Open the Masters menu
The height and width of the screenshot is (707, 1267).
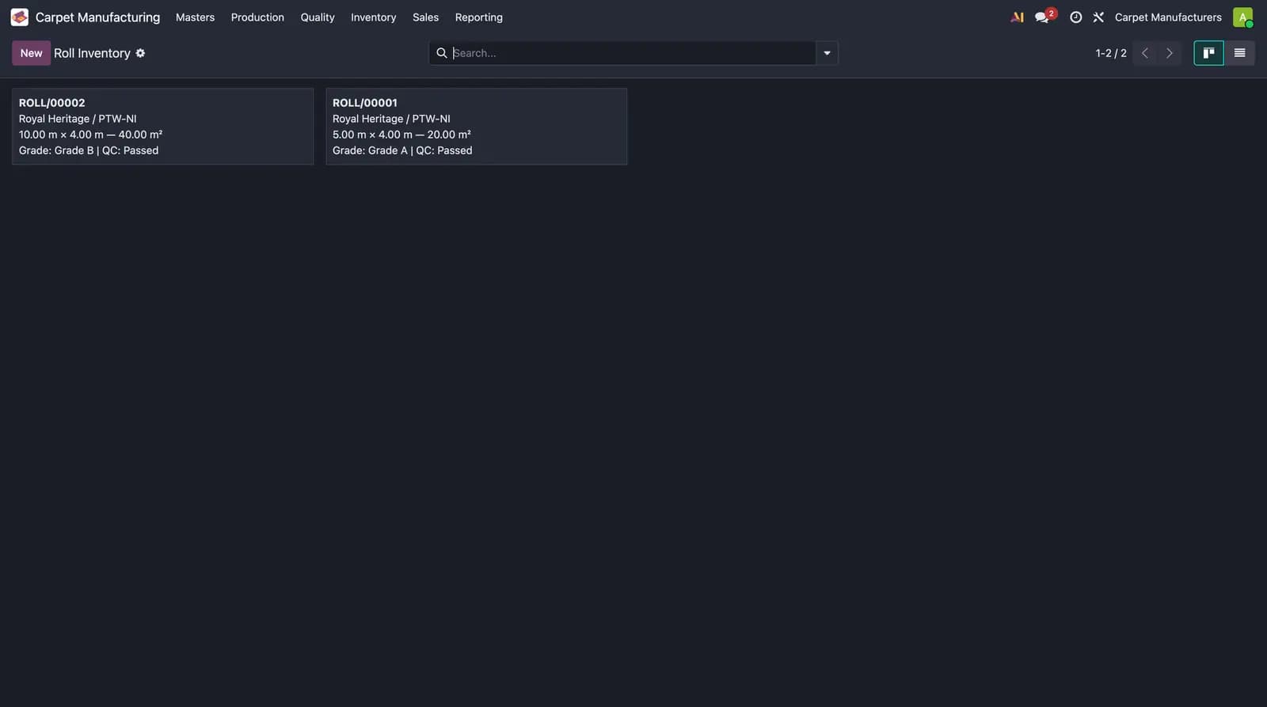pyautogui.click(x=195, y=17)
